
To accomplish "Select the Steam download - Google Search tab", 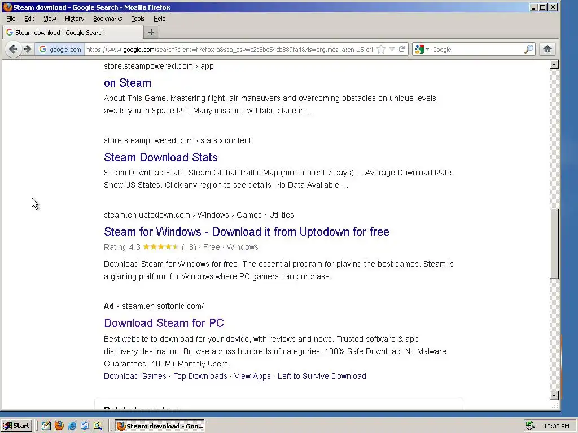I will click(x=73, y=32).
